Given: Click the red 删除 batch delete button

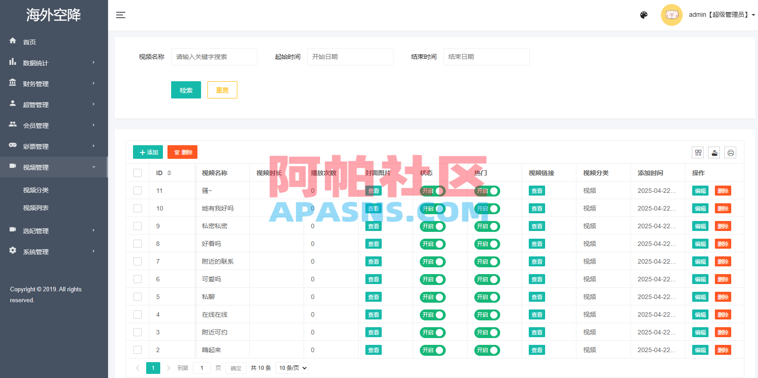Looking at the screenshot, I should [x=182, y=152].
